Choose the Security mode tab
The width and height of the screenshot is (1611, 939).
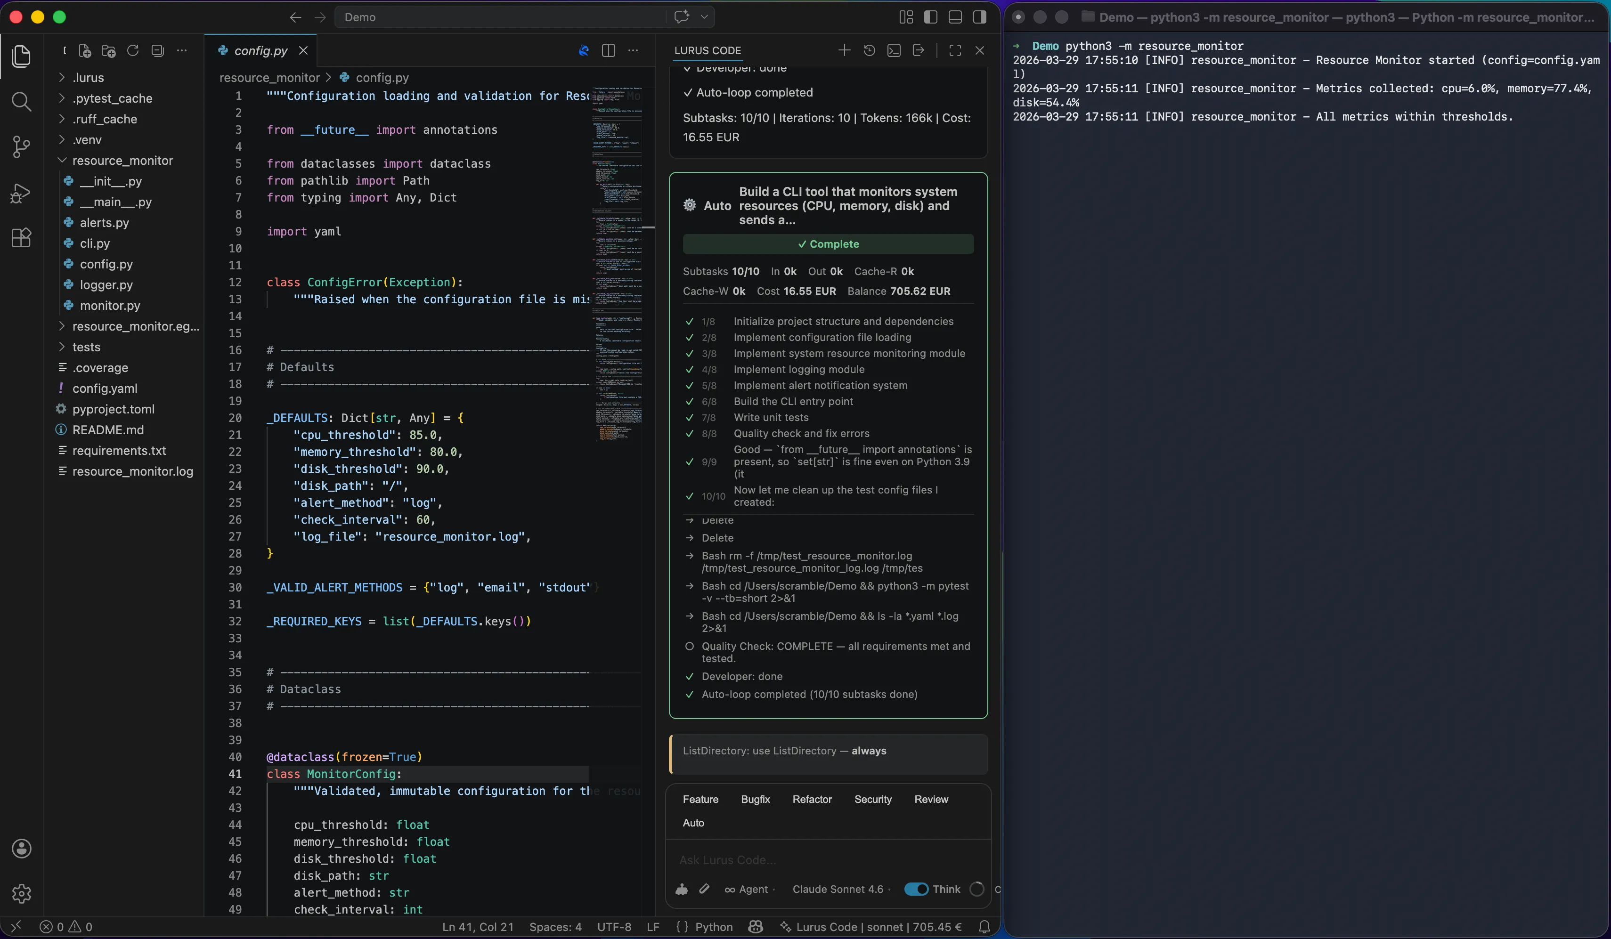click(872, 799)
